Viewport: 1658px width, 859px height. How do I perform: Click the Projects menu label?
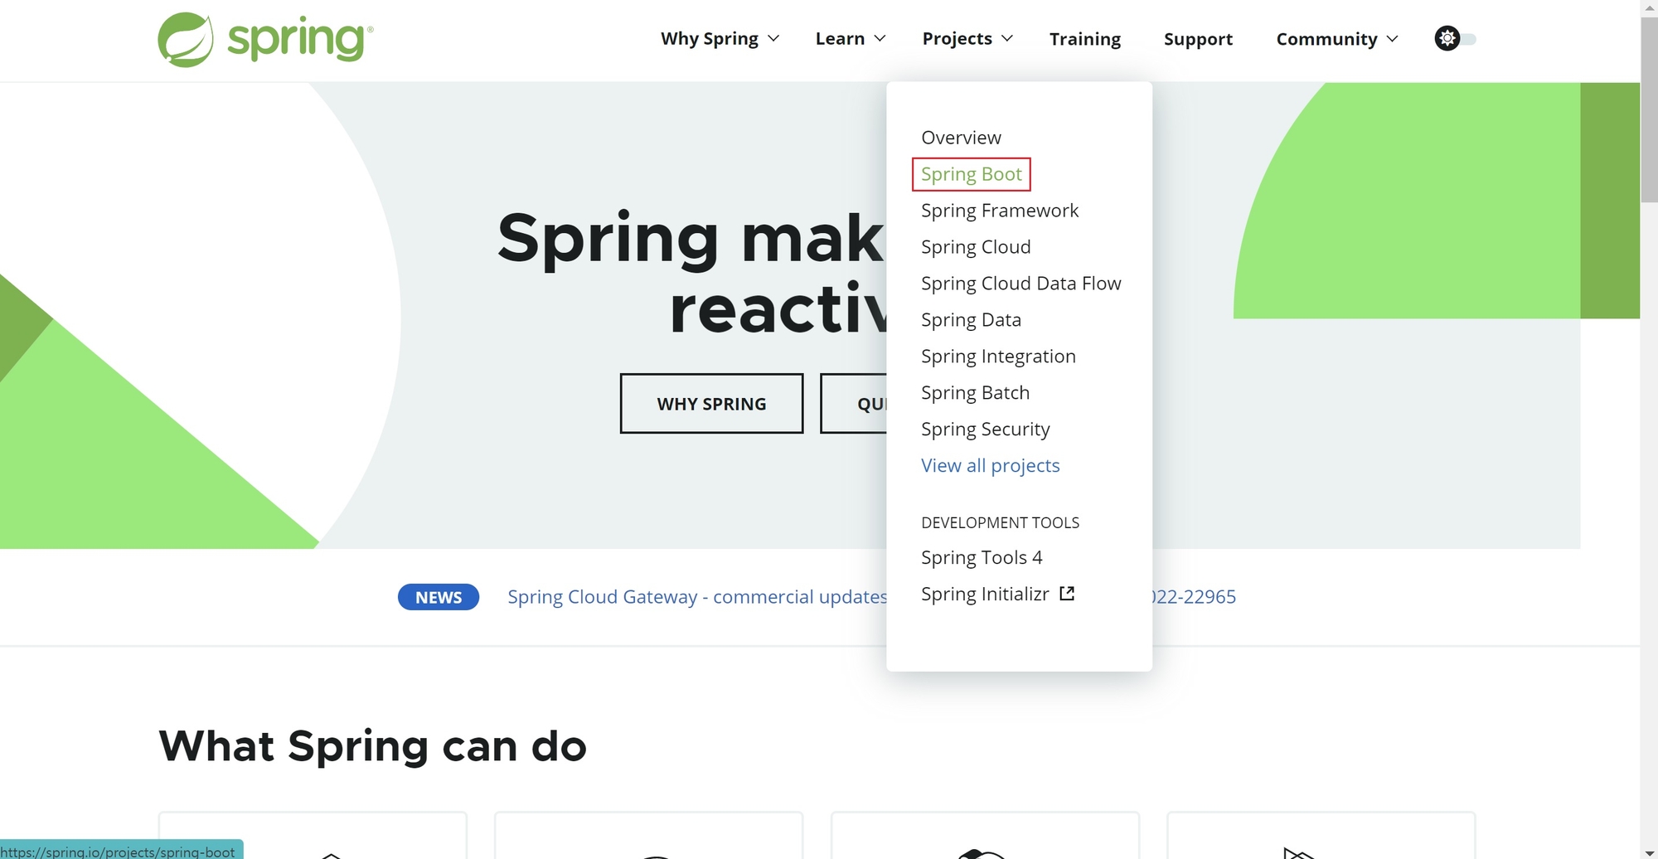point(957,39)
